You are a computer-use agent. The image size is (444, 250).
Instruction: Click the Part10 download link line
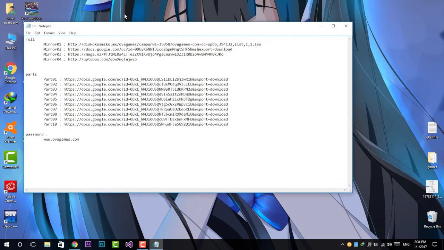pos(136,124)
